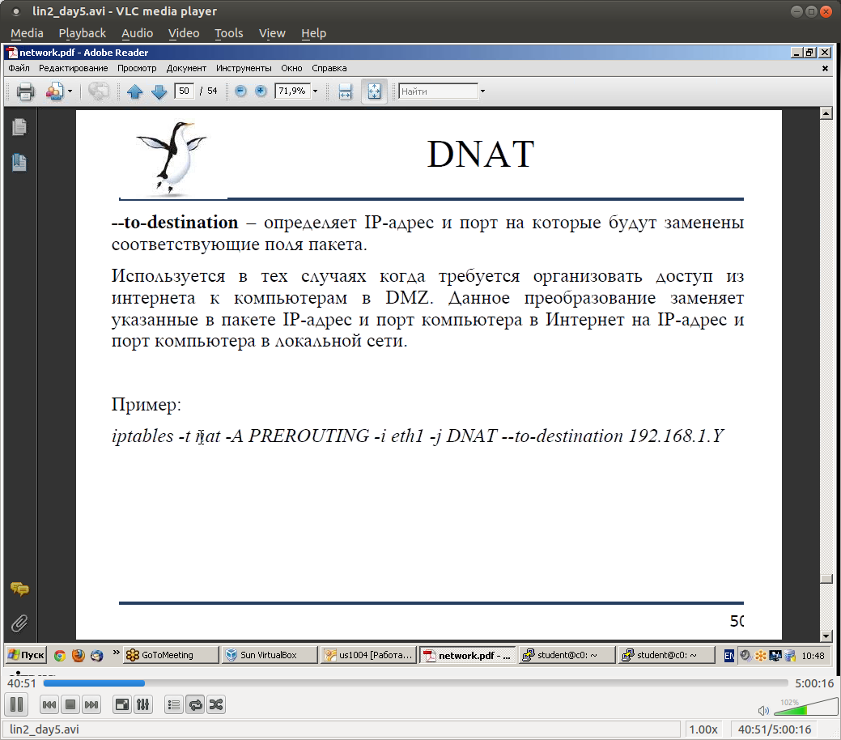Viewport: 841px width, 740px height.
Task: Go to the previous page with the up arrow
Action: pos(135,91)
